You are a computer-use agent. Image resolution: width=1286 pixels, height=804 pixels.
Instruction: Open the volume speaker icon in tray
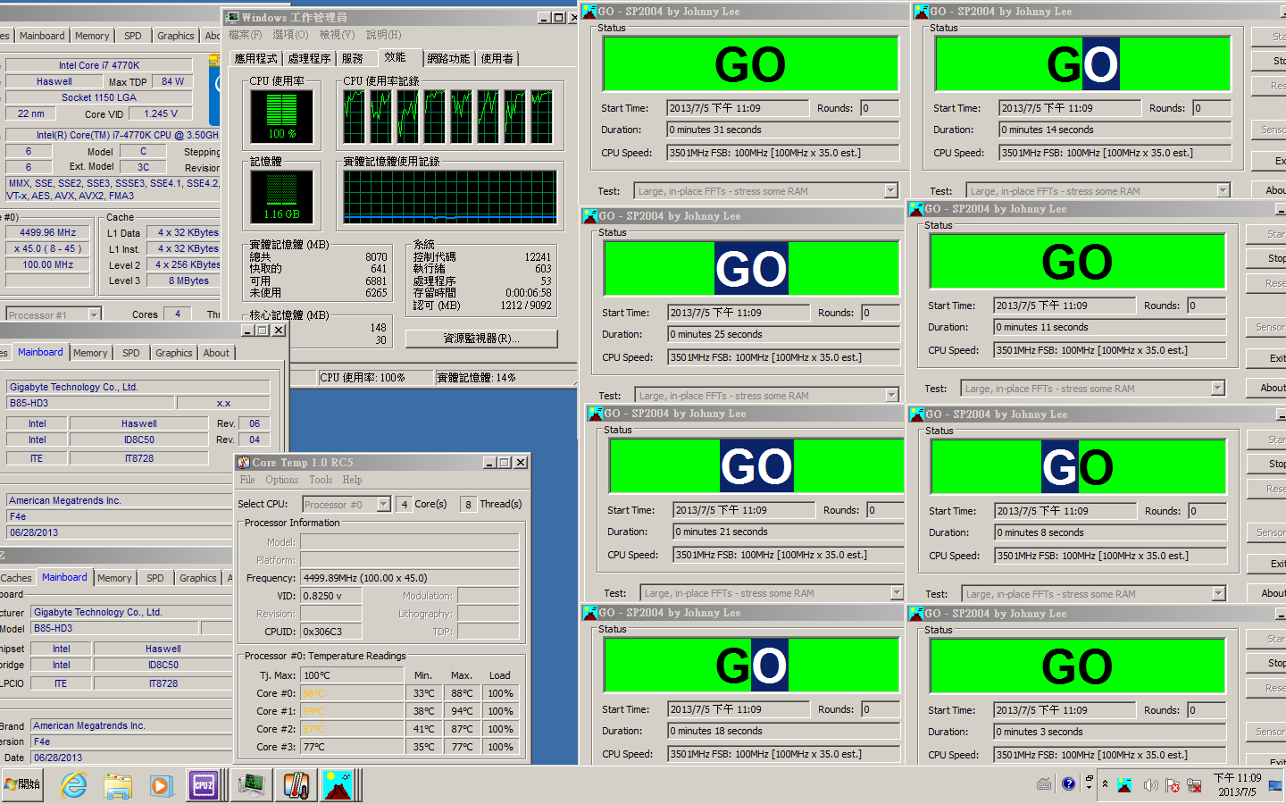1150,785
